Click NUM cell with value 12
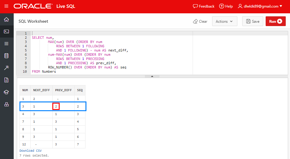 click(25, 144)
